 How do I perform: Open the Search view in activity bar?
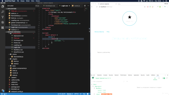pyautogui.click(x=3, y=12)
